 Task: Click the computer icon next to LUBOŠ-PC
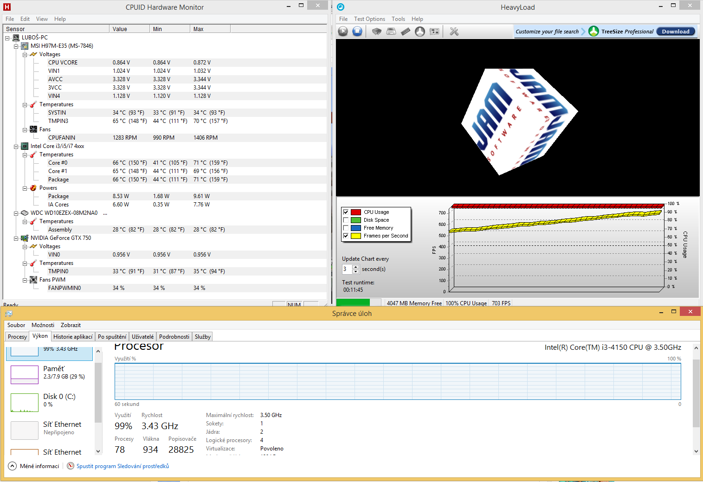[x=16, y=38]
